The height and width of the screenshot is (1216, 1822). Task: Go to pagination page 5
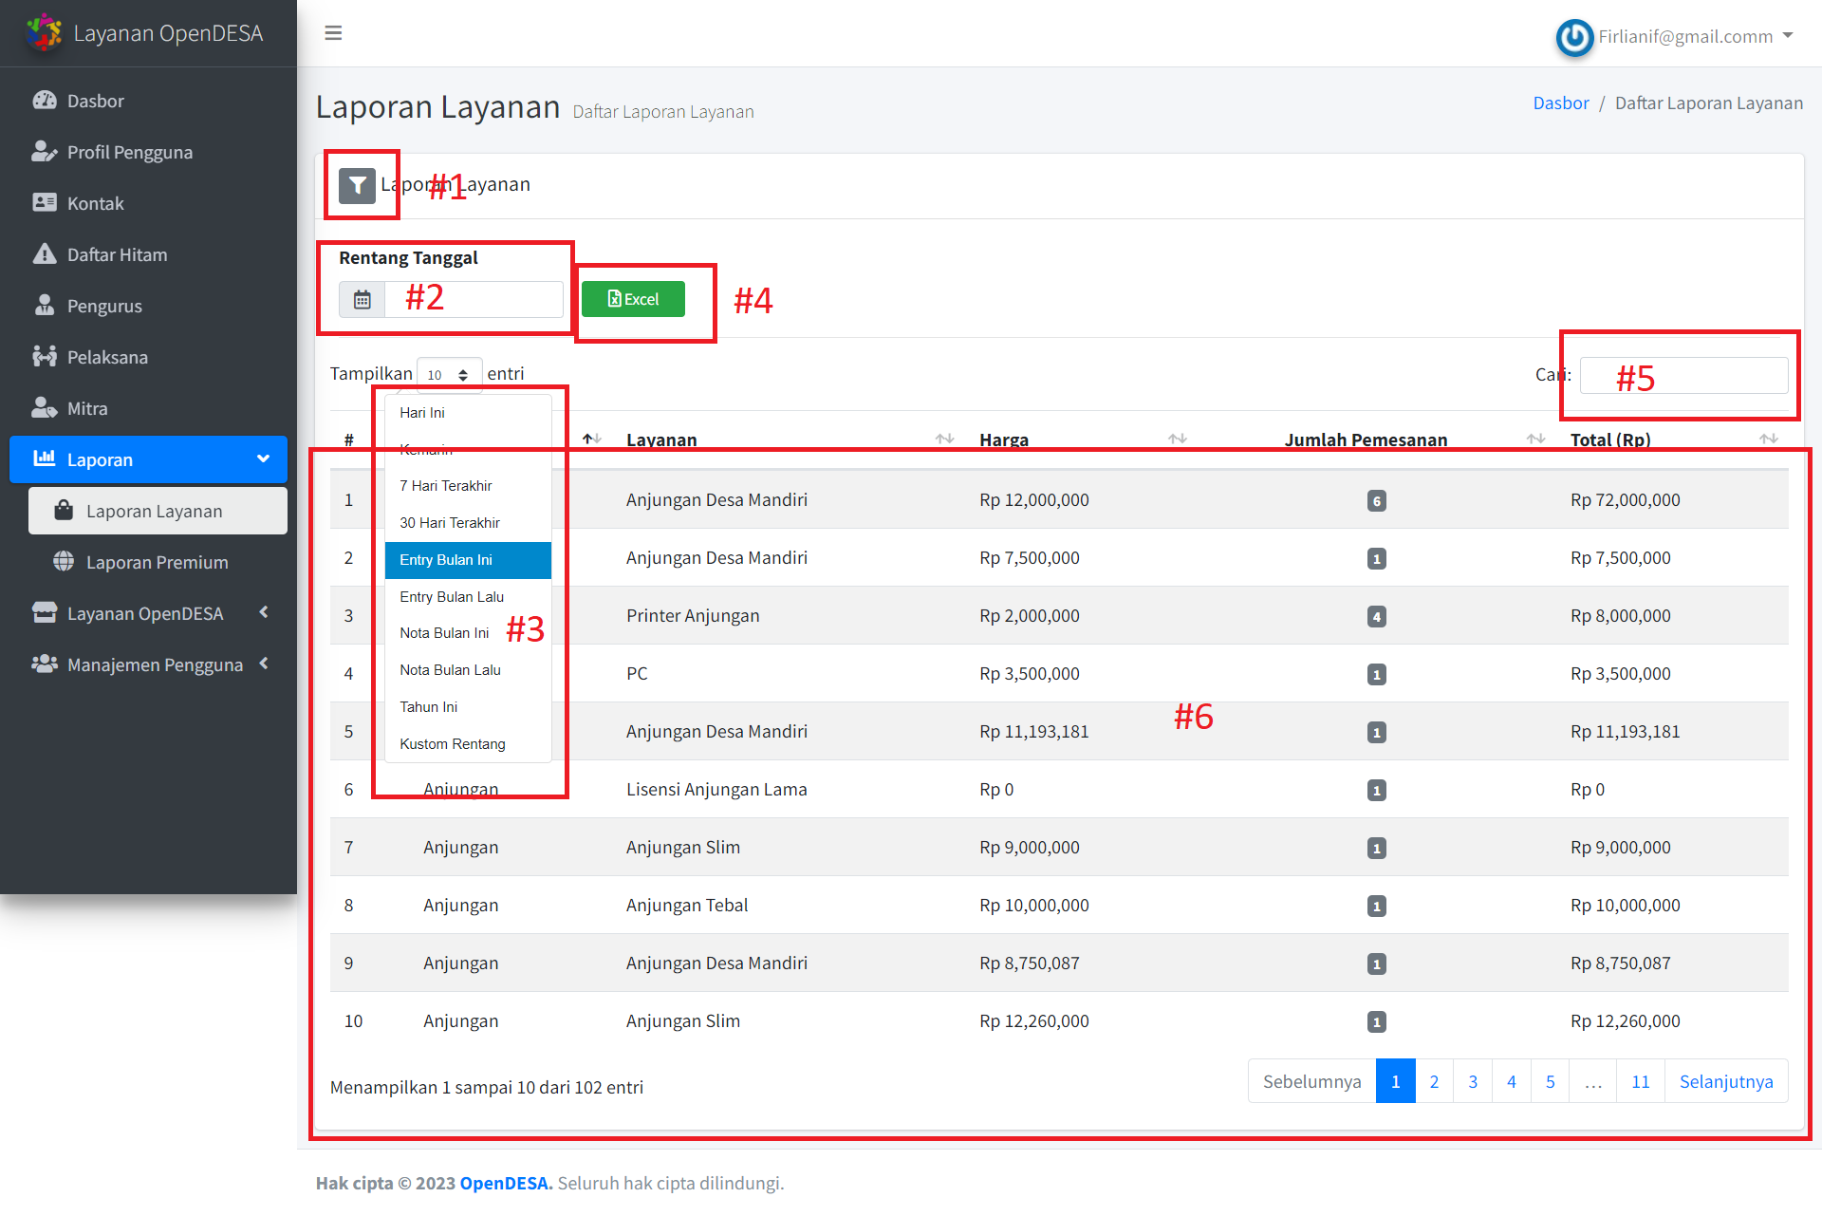1550,1082
